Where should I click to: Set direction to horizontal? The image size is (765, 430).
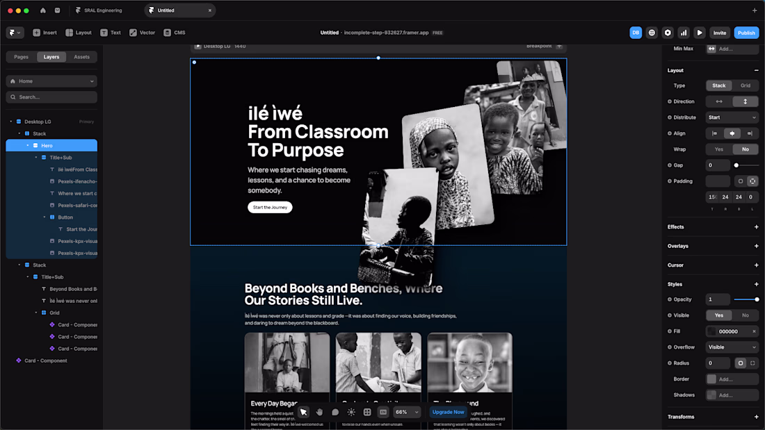tap(718, 101)
